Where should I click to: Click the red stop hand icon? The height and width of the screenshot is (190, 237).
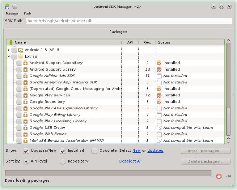point(219,176)
